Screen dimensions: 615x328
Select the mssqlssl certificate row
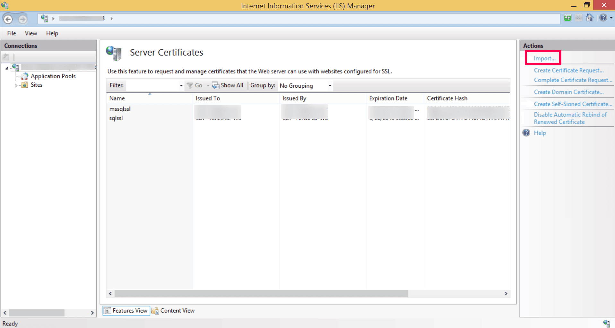(x=120, y=109)
